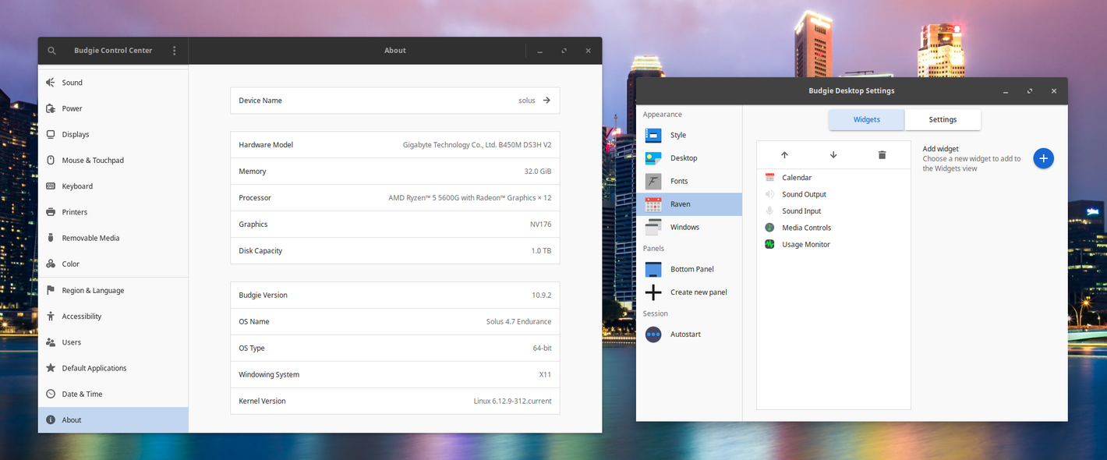Maximize the Budgie Desktop Settings window
This screenshot has width=1107, height=460.
click(1030, 91)
